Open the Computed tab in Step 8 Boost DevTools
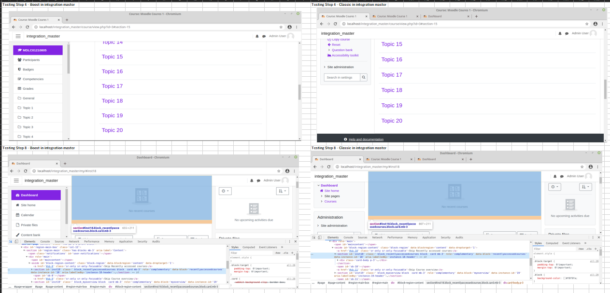 249,247
